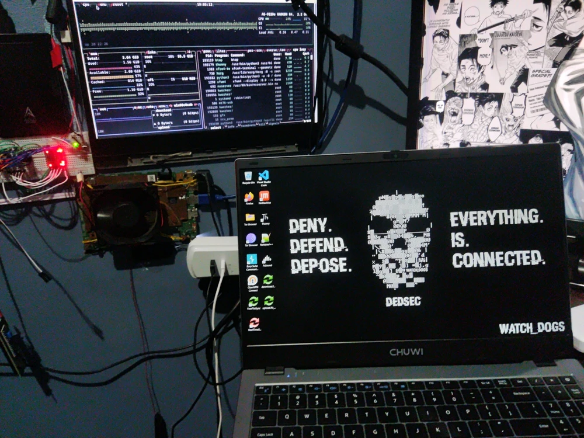The height and width of the screenshot is (438, 584).
Task: Open OpenVPN Connect from the desktop
Action: pos(252,282)
